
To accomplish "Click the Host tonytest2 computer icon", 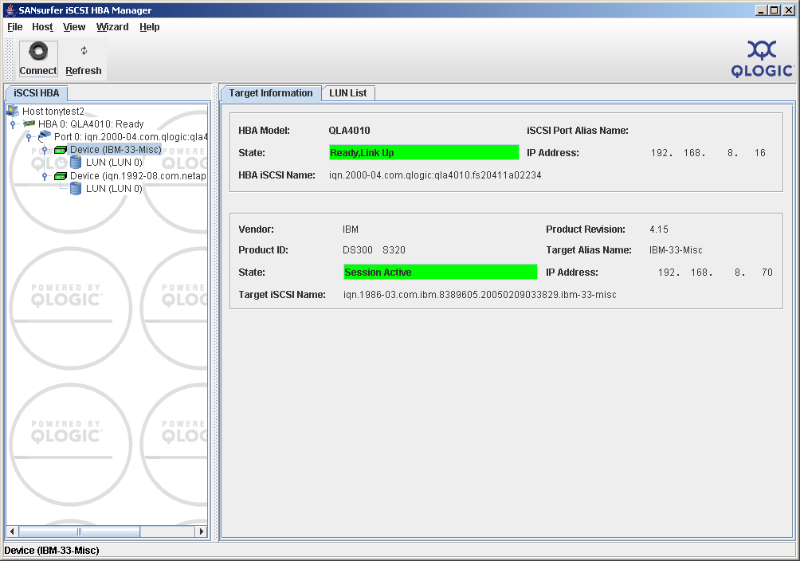I will click(x=14, y=111).
